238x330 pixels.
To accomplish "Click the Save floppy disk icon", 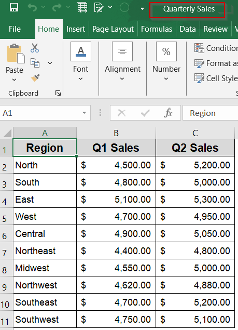I will (x=14, y=8).
